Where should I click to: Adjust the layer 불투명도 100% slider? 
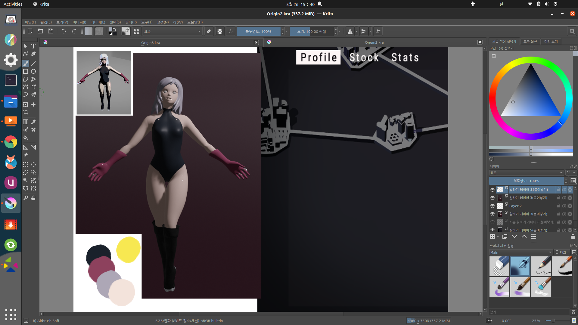526,181
